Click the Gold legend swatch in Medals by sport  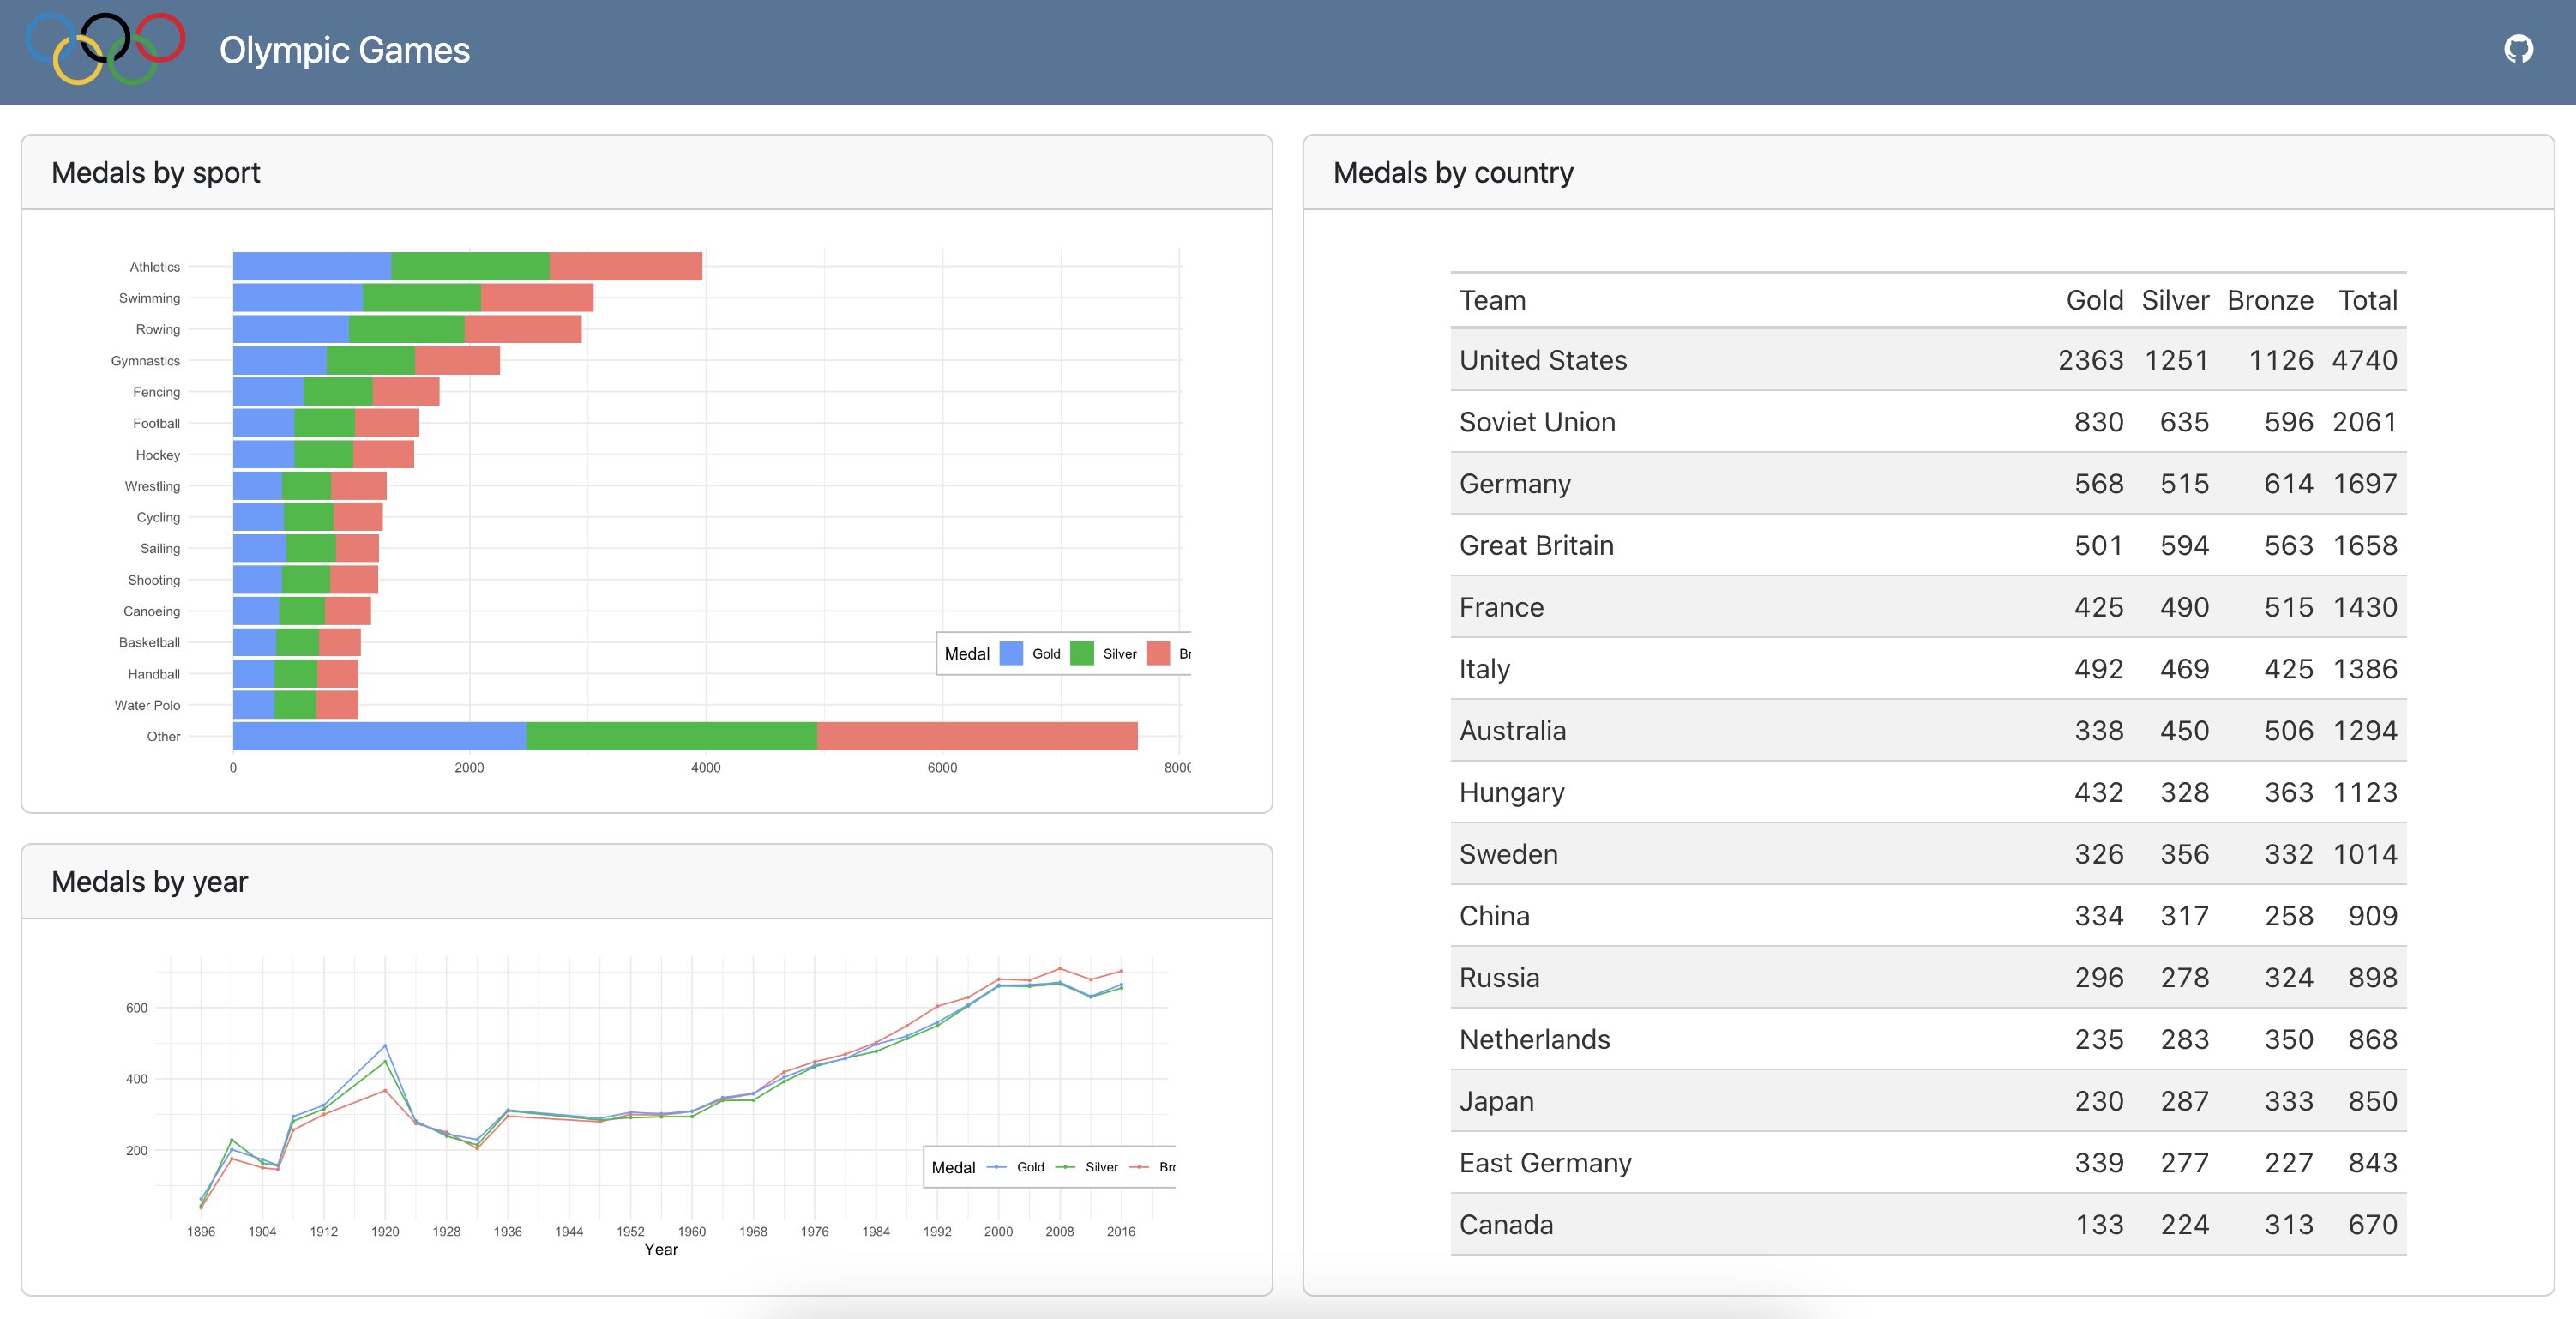[x=1012, y=653]
